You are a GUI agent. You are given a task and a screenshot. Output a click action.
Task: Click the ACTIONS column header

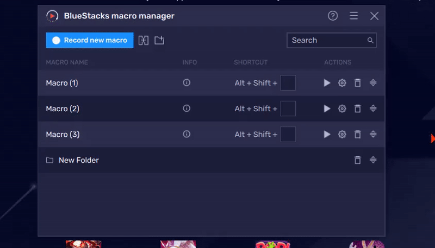tap(338, 62)
